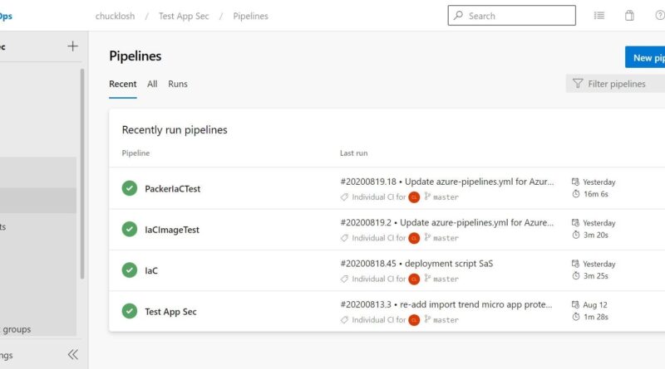Click the search magnifier icon
665x369 pixels.
coord(458,16)
